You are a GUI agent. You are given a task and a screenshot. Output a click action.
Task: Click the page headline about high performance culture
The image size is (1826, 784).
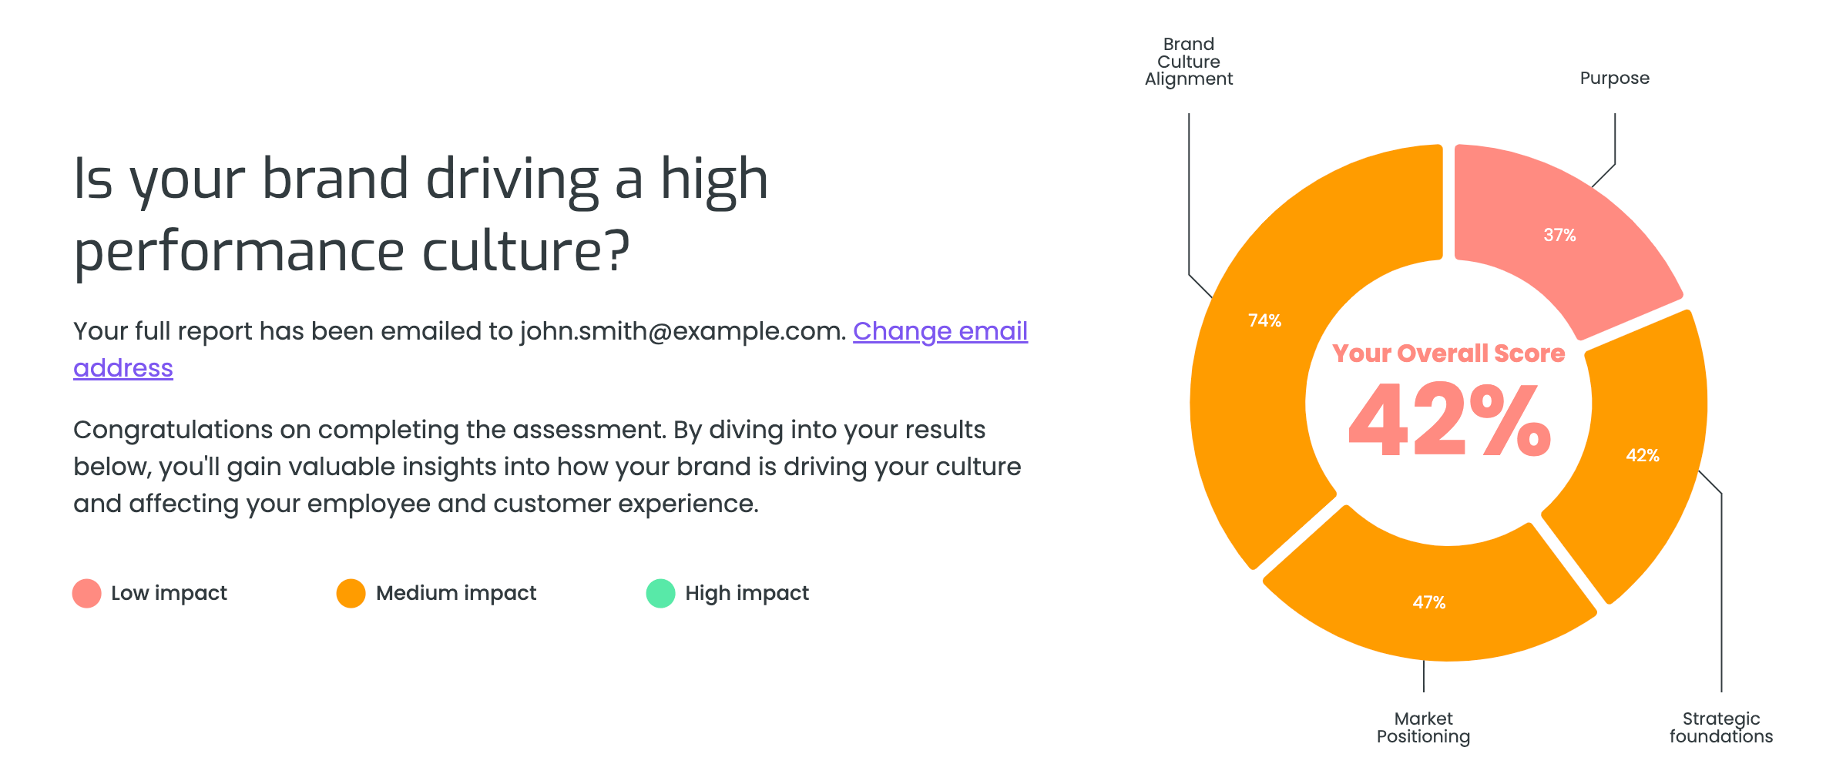pyautogui.click(x=421, y=214)
